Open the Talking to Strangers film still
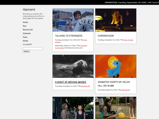Screen dimensions: 159x119 click(73, 20)
